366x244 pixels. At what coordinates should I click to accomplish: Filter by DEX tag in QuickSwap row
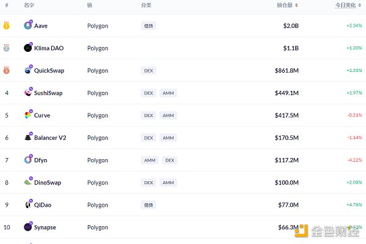148,71
